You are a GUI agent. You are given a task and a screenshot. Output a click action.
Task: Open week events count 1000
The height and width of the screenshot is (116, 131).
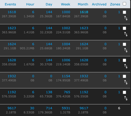pyautogui.click(x=66, y=12)
